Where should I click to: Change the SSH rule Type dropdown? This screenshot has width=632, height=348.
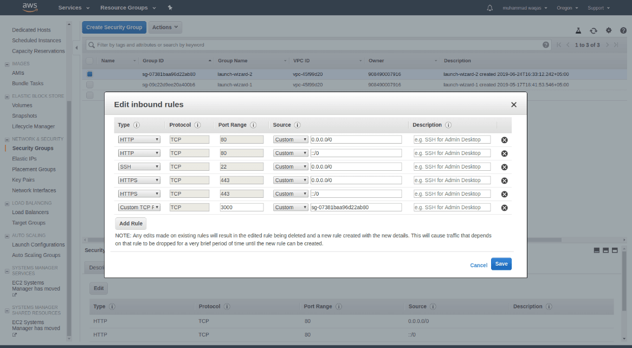click(139, 166)
